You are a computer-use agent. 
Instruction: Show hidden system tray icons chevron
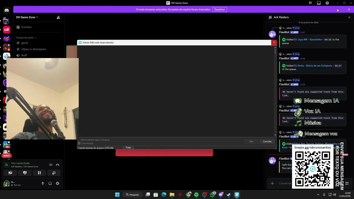point(318,195)
